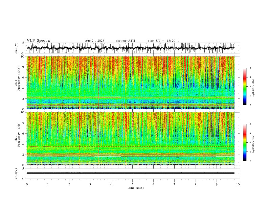This screenshot has height=207, width=268.
Task: Click time tick label '5' on bottom axis
Action: pyautogui.click(x=132, y=184)
